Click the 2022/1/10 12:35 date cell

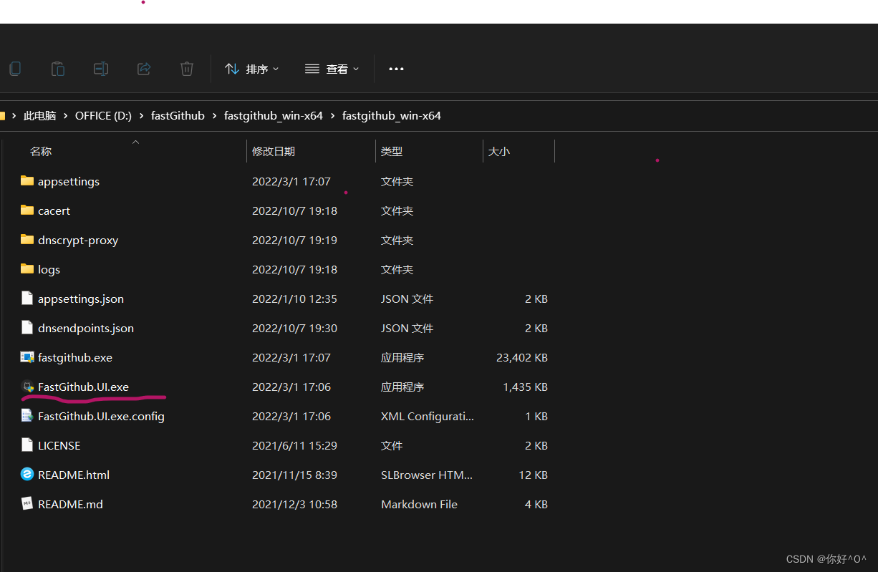pos(294,299)
